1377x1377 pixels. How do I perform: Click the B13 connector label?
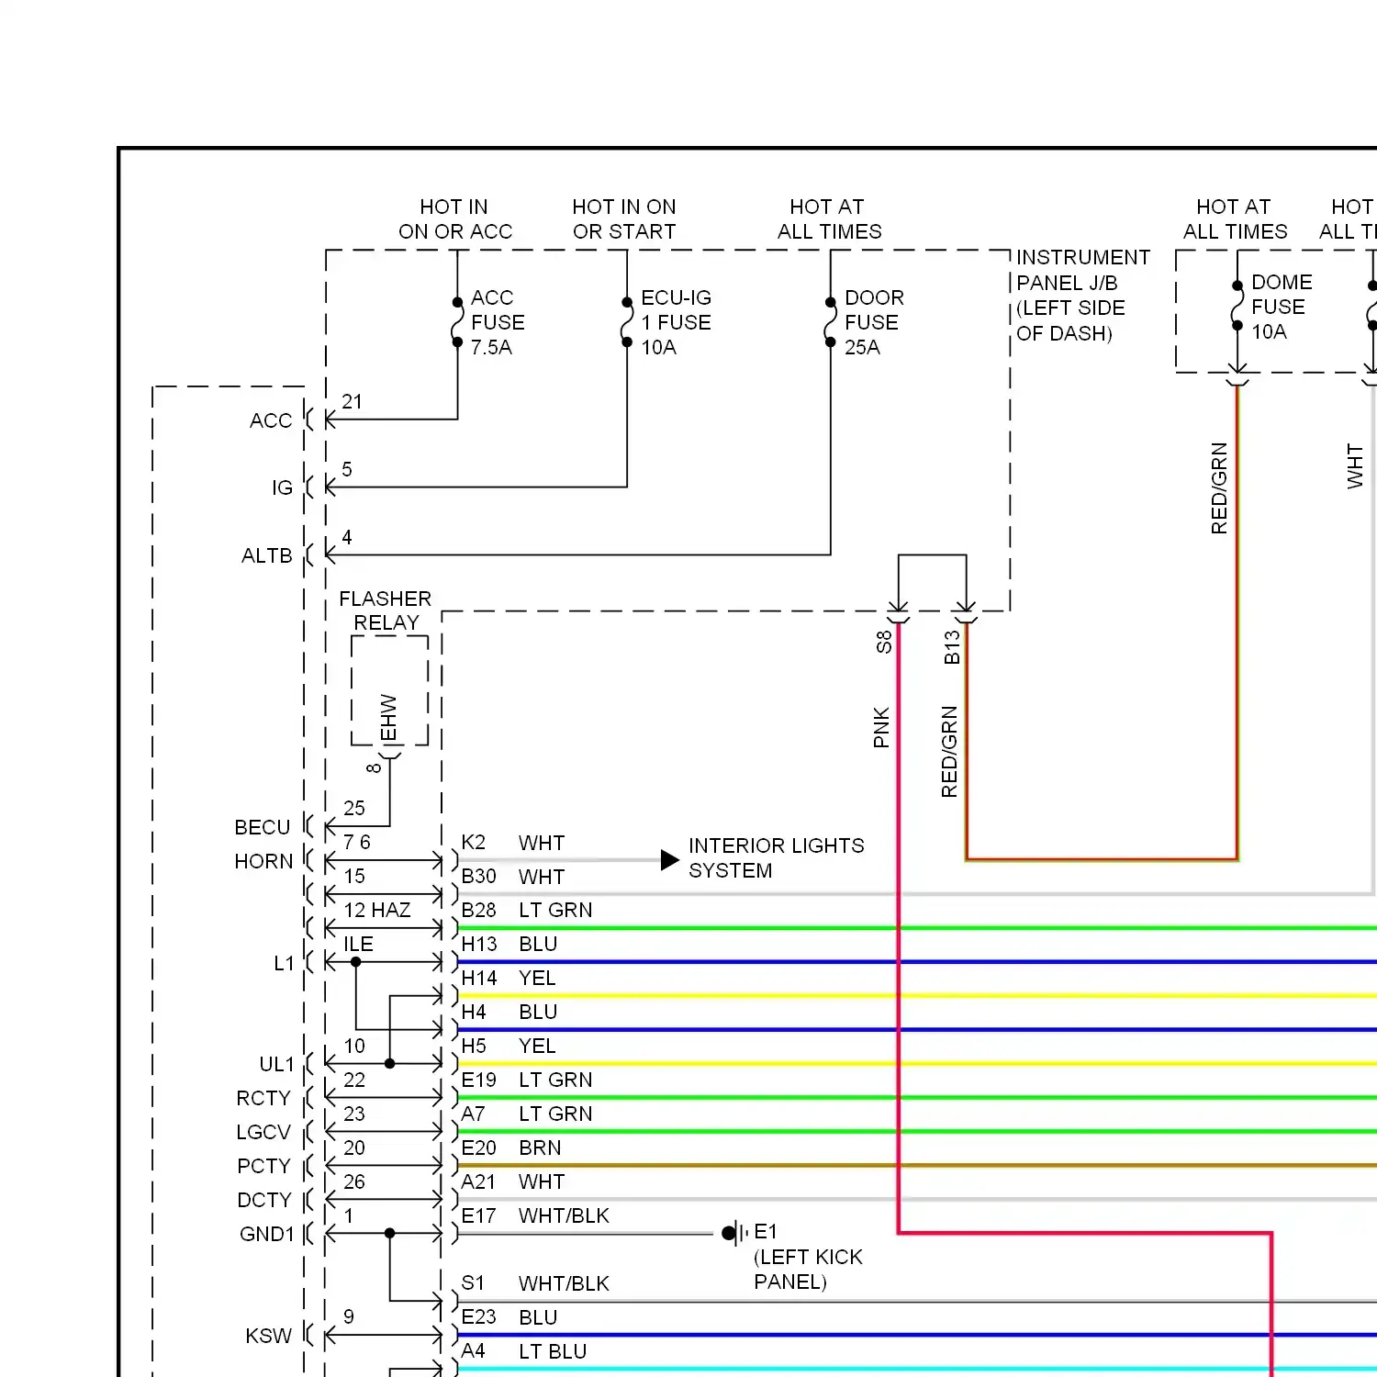tap(952, 646)
